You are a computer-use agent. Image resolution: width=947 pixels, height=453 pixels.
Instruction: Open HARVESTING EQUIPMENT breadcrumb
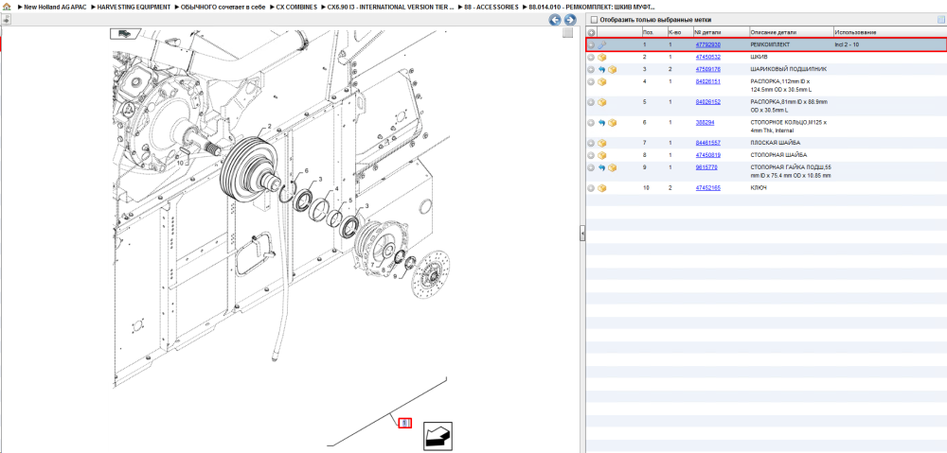pos(134,7)
